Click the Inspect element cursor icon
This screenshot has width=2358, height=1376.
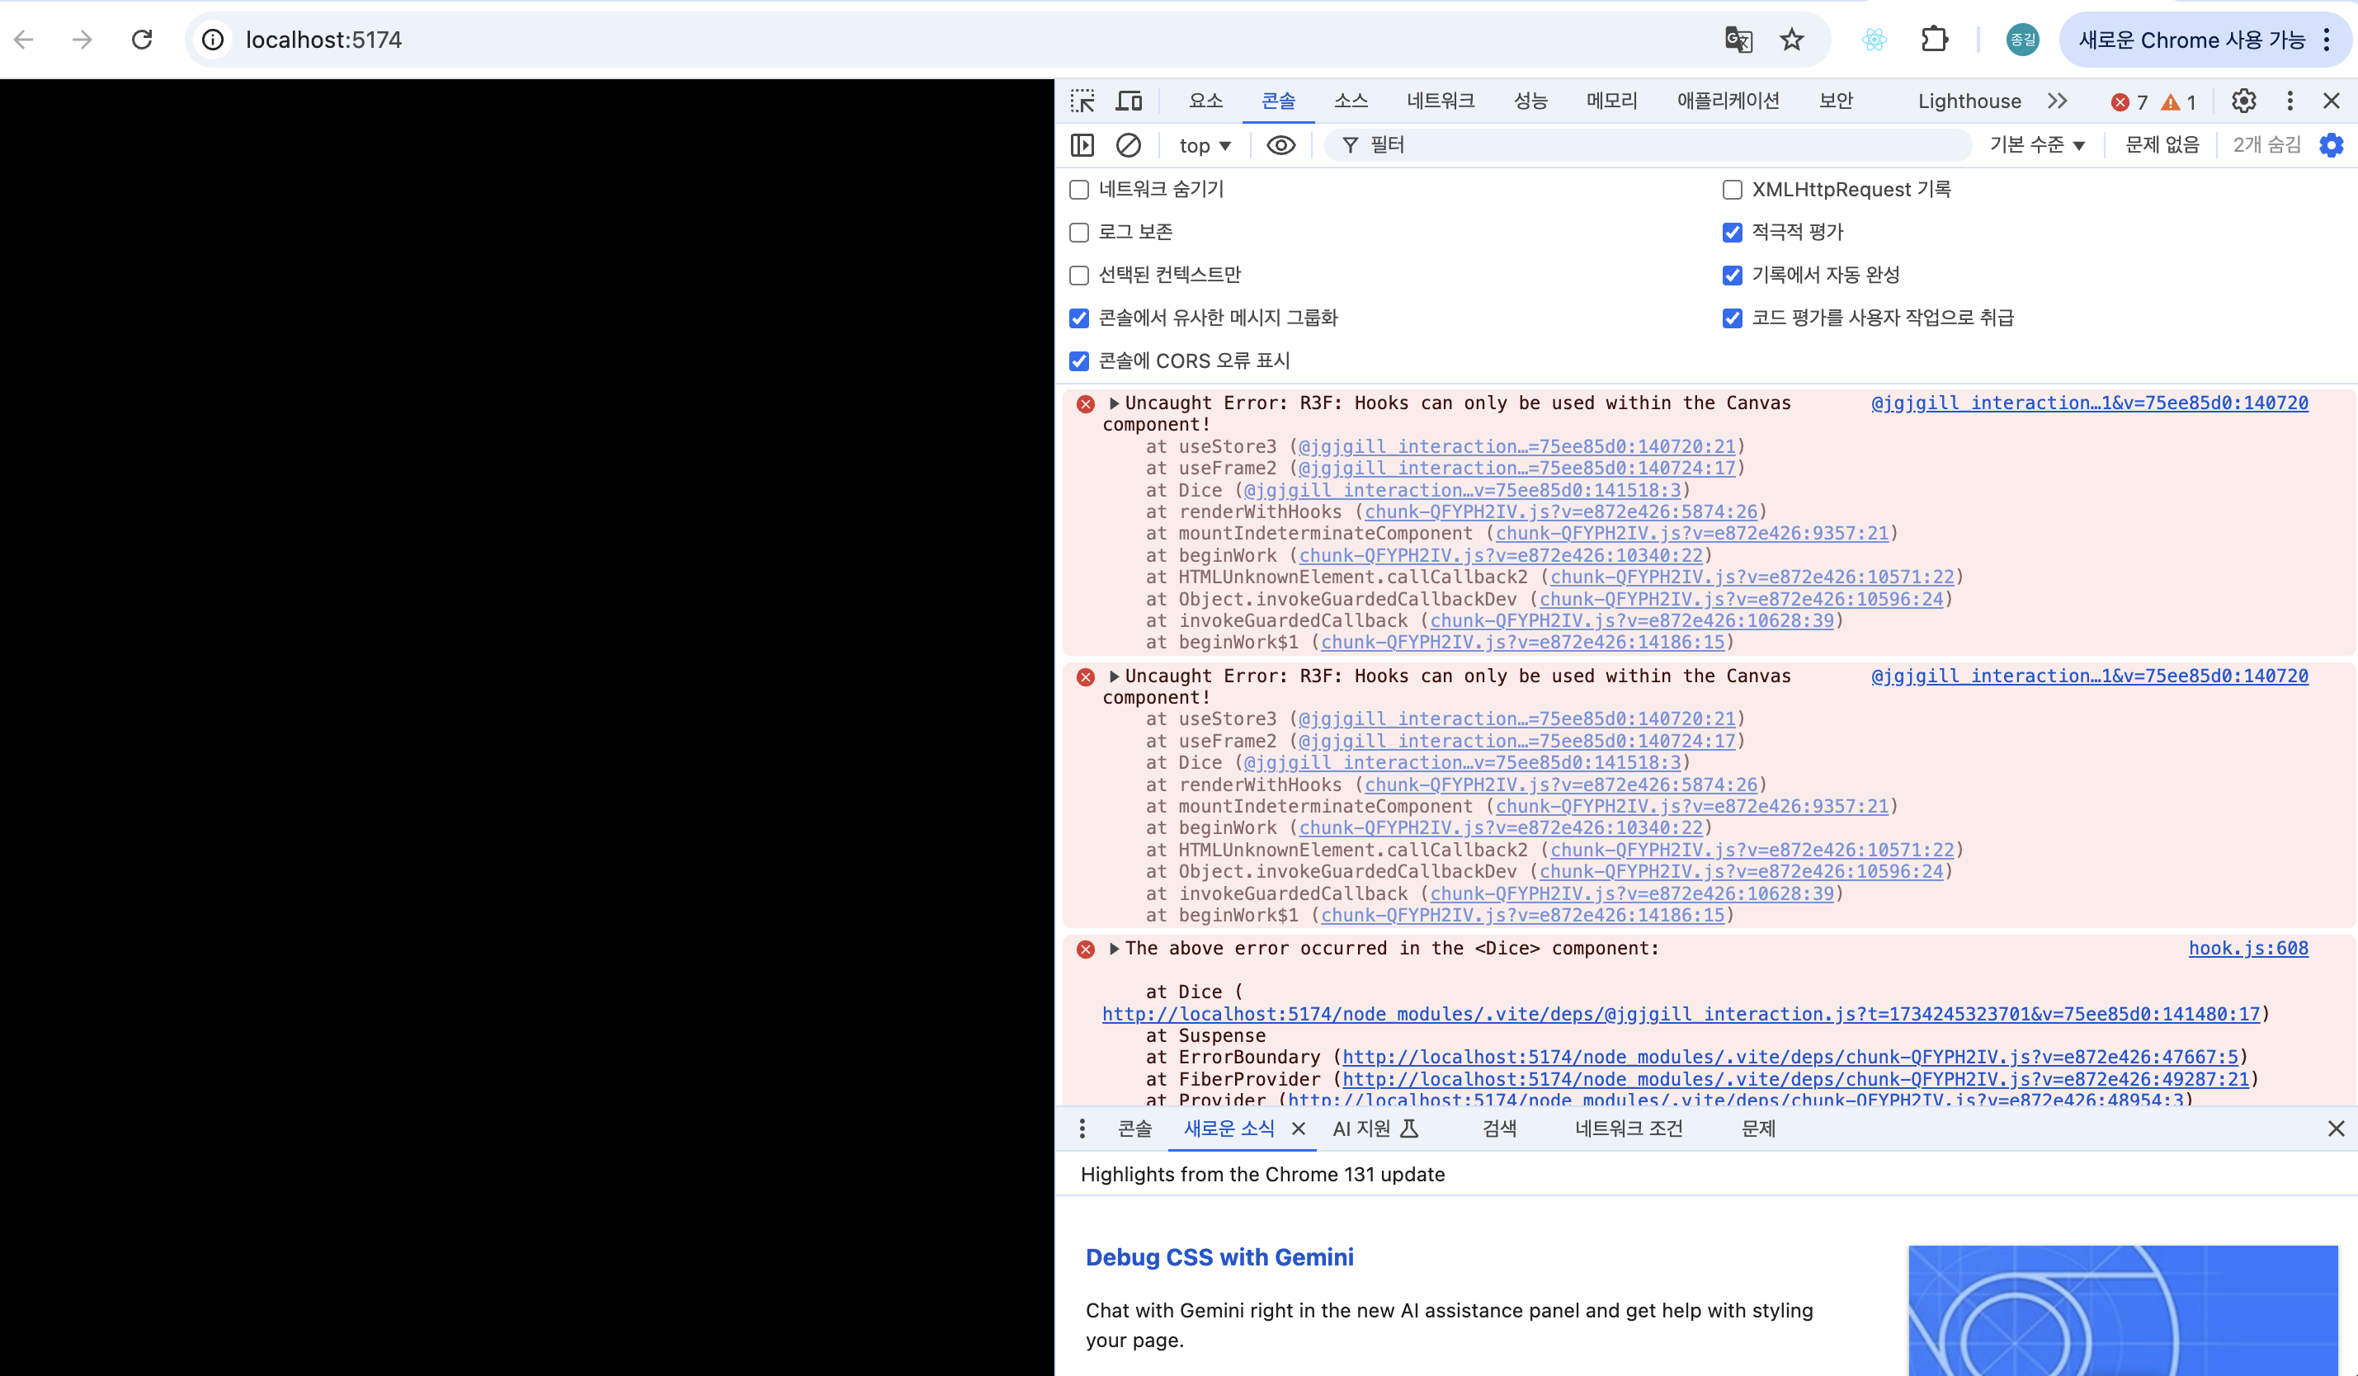[x=1081, y=101]
